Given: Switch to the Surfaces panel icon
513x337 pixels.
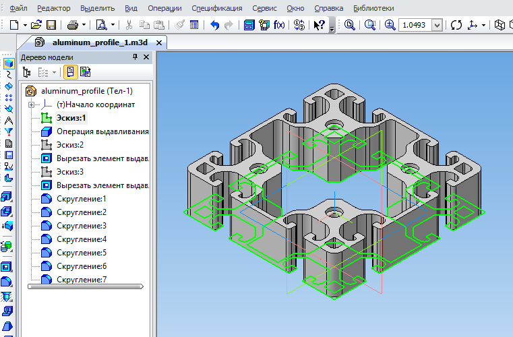Looking at the screenshot, I should [x=9, y=86].
